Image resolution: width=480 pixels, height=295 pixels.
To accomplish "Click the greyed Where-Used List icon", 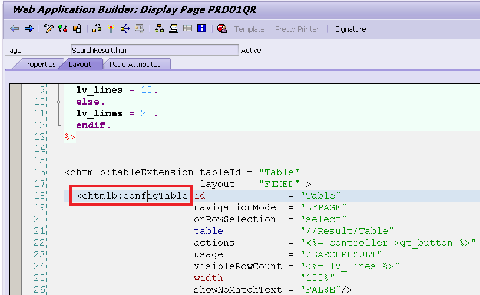I will [140, 29].
